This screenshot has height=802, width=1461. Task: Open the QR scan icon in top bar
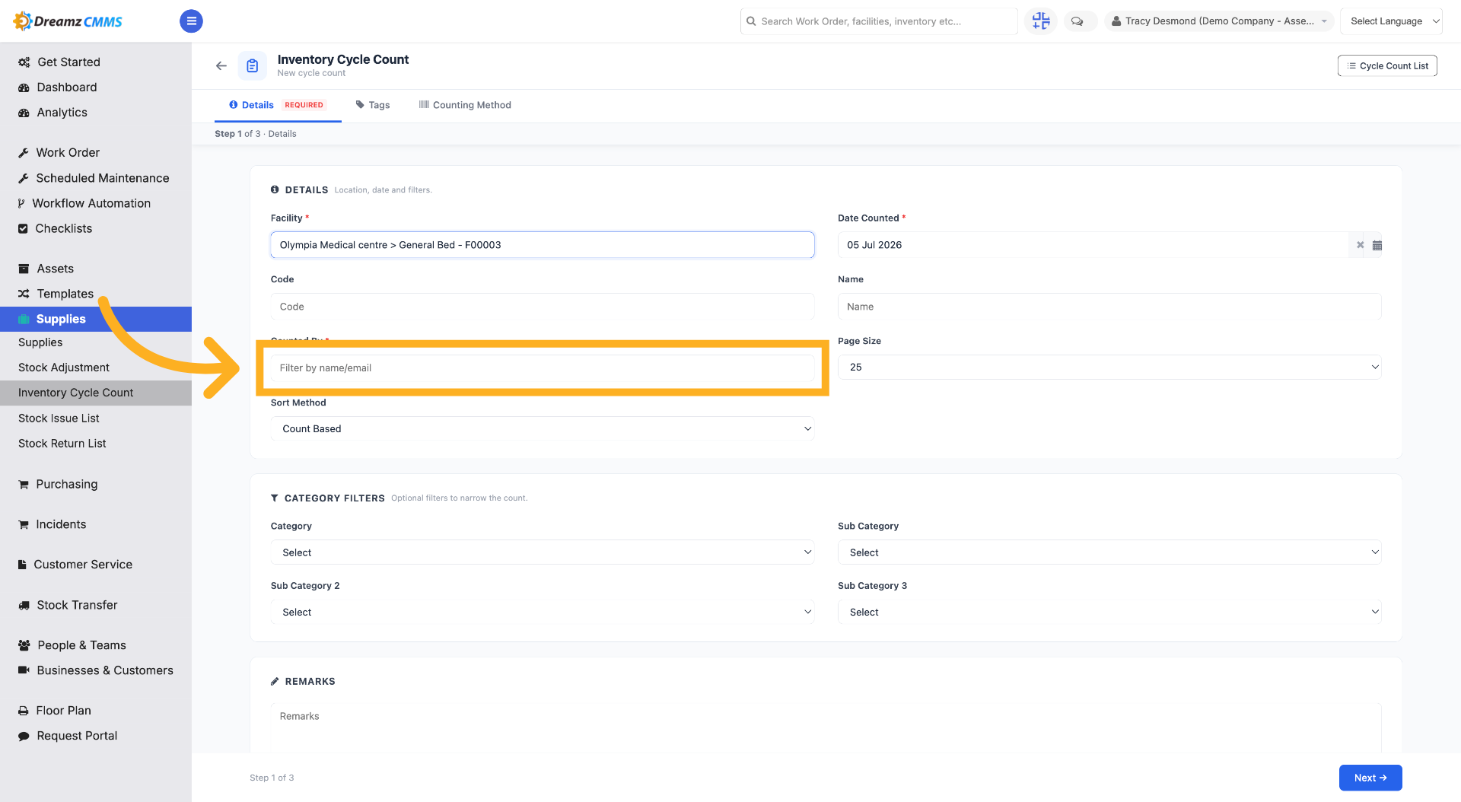[1040, 21]
